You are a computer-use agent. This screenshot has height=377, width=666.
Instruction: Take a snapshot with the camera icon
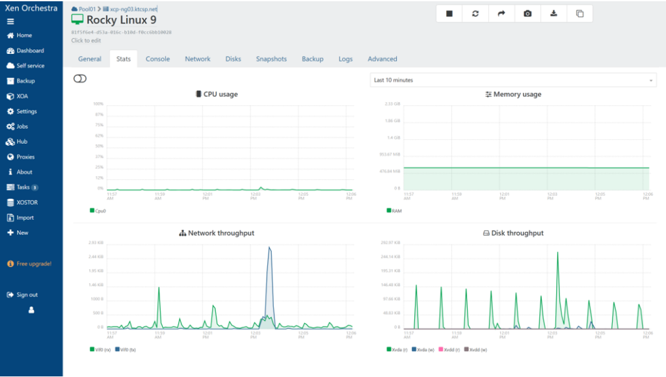click(x=527, y=14)
